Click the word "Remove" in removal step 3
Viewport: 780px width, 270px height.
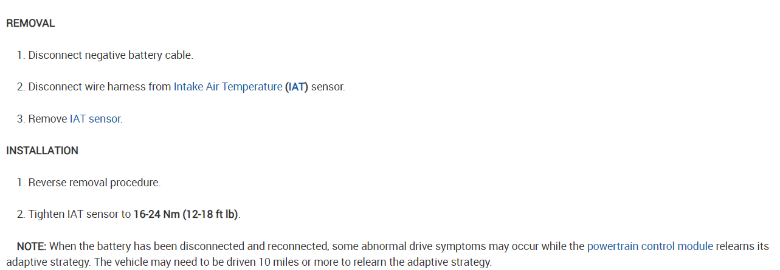pyautogui.click(x=47, y=119)
